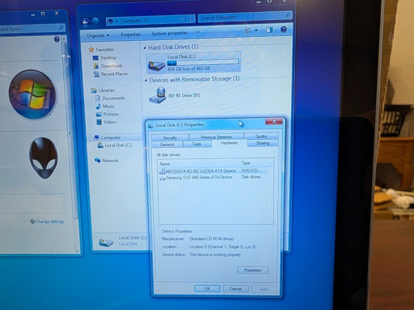Close the Local Disk (C:) Properties dialog
The height and width of the screenshot is (310, 414).
274,121
